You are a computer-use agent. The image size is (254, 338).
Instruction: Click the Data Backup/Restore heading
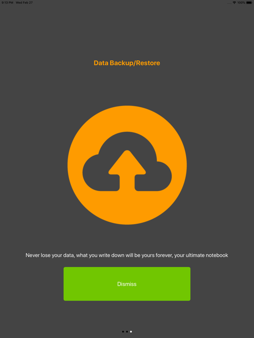[127, 63]
